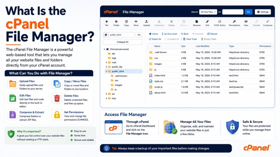This screenshot has width=280, height=157.
Task: Go to Home in navigation bar
Action: [153, 34]
